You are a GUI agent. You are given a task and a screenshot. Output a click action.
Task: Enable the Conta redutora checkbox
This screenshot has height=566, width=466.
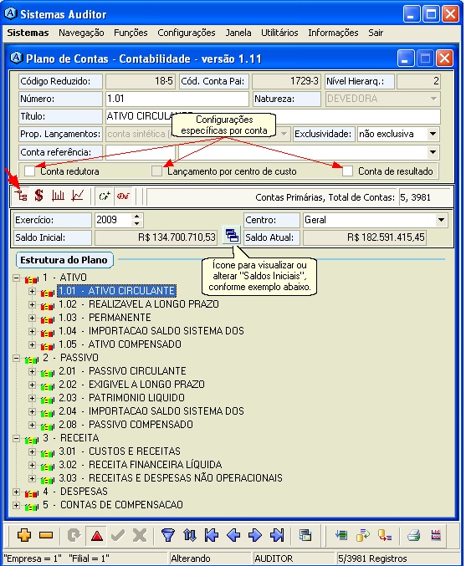(29, 171)
